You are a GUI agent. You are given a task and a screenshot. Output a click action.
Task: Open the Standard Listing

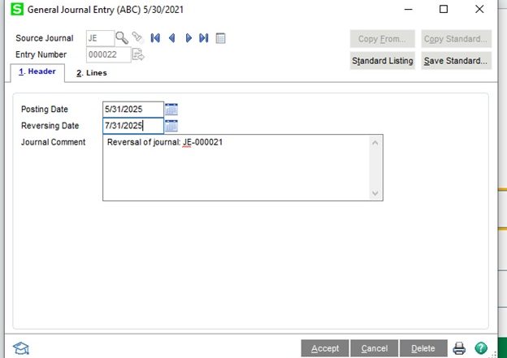(x=383, y=61)
